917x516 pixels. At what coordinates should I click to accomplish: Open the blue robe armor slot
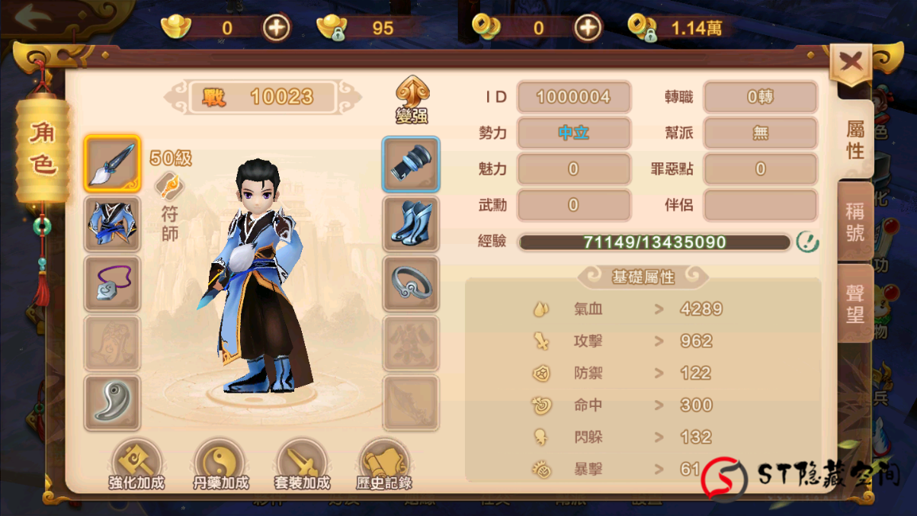coord(112,224)
